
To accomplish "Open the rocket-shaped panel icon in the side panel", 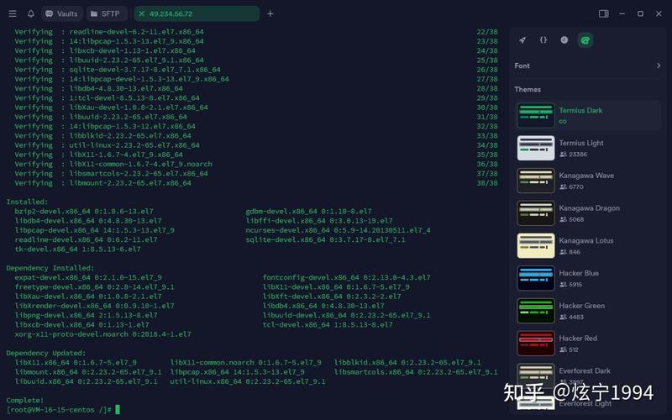I will (522, 39).
